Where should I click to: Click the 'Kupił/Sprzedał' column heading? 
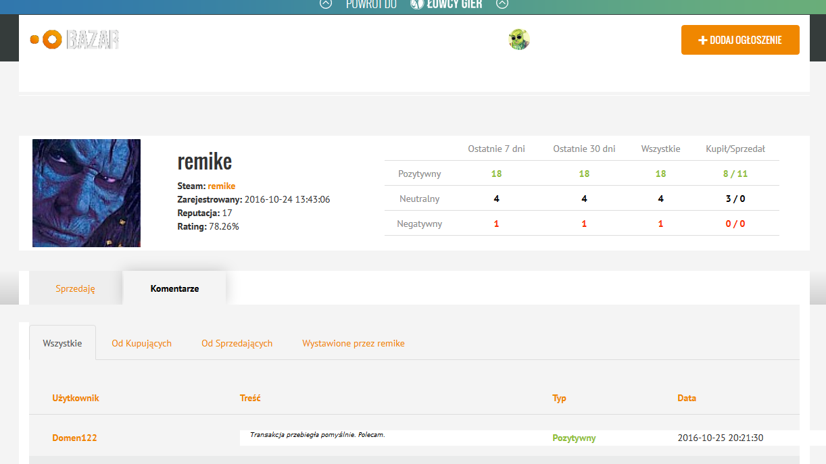point(735,149)
